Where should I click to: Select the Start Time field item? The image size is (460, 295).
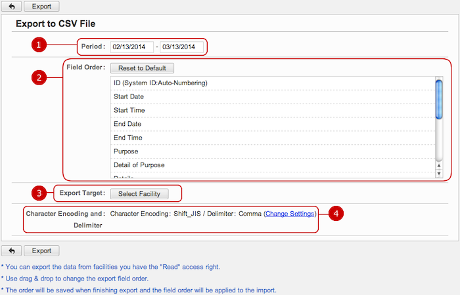coord(129,111)
